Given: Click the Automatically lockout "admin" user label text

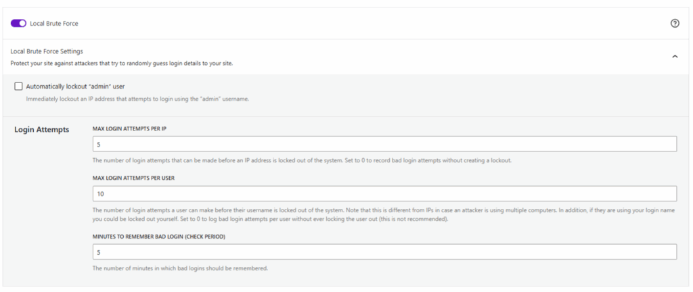Looking at the screenshot, I should tap(75, 87).
